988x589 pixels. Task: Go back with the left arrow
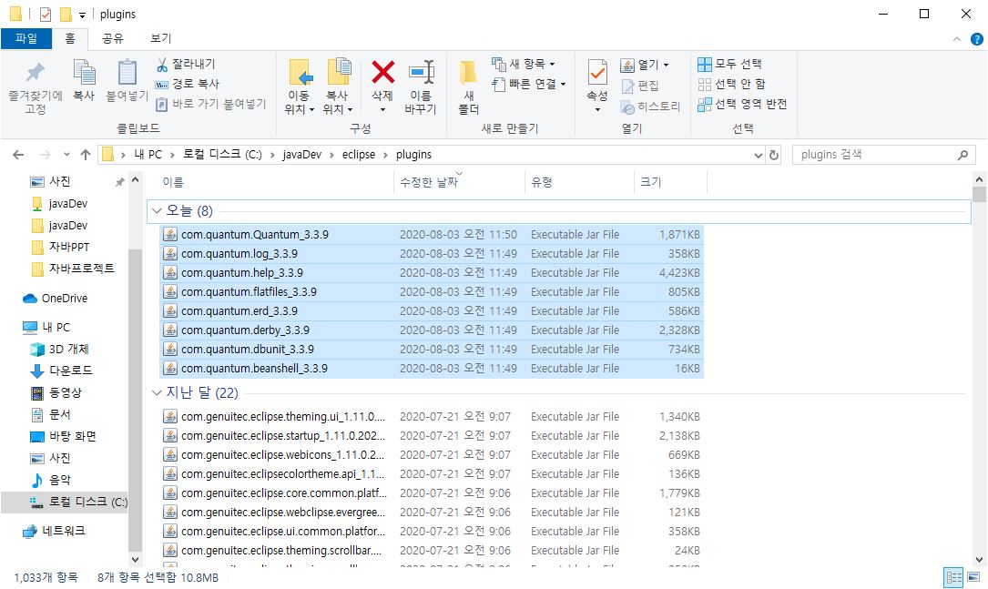(x=18, y=155)
